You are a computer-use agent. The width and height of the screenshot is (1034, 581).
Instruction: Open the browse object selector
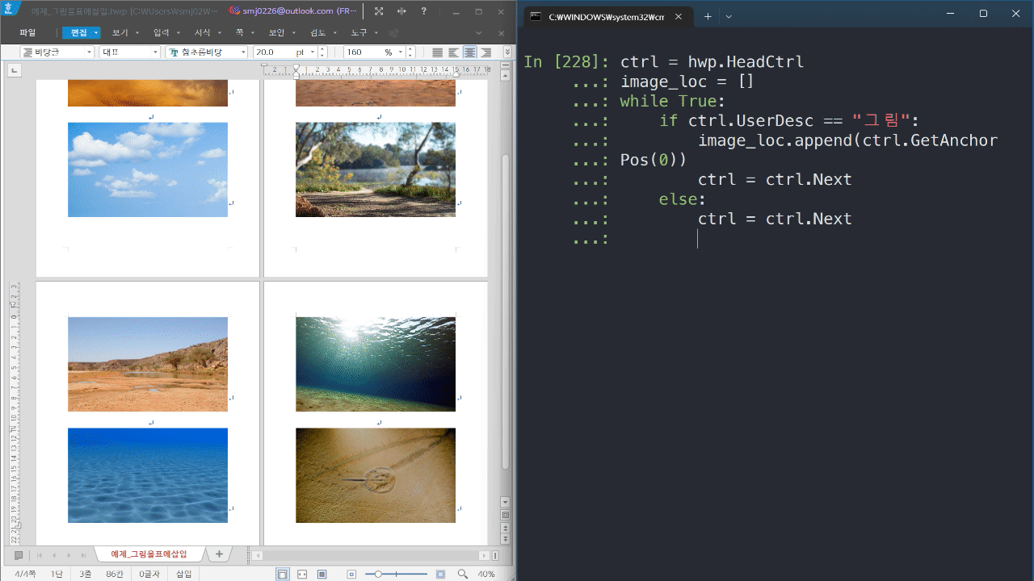(506, 515)
